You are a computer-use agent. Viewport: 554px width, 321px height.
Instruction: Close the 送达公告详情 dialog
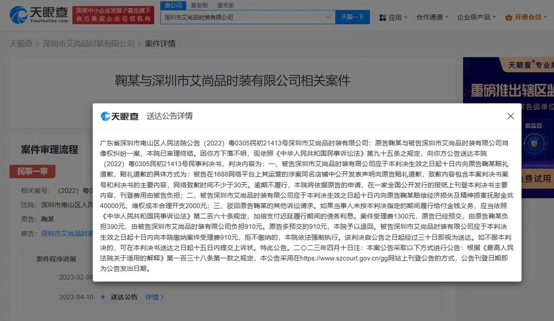(510, 116)
